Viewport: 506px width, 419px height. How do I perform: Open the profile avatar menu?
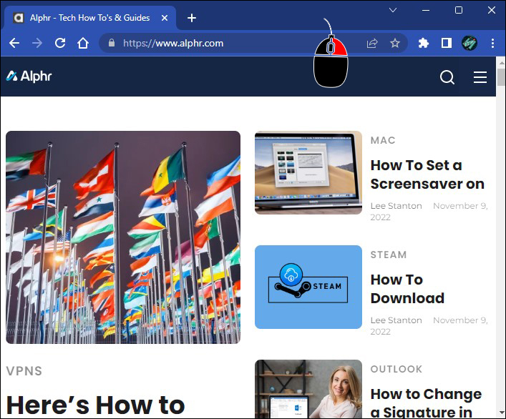(x=469, y=43)
